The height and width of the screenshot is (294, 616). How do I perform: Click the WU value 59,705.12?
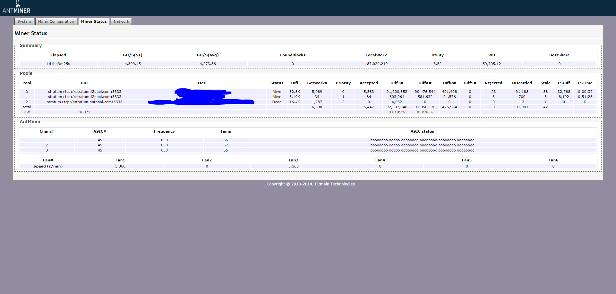pos(492,64)
